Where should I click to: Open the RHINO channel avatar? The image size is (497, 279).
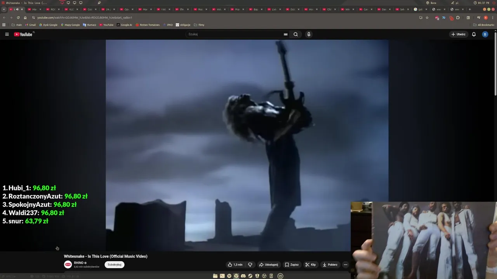(x=68, y=265)
